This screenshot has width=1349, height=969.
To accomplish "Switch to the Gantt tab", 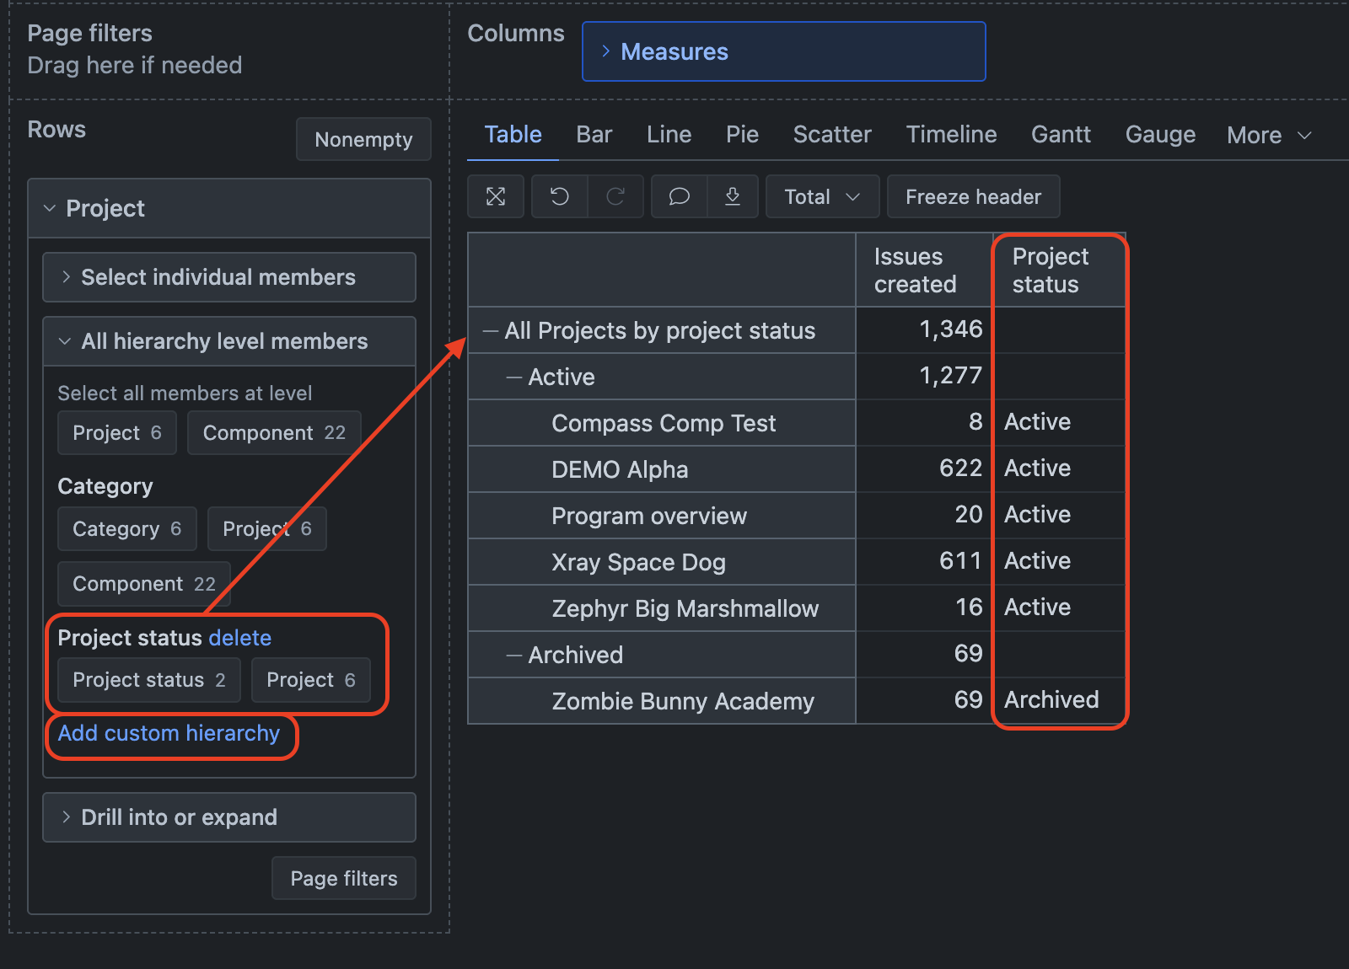I will click(x=1061, y=135).
